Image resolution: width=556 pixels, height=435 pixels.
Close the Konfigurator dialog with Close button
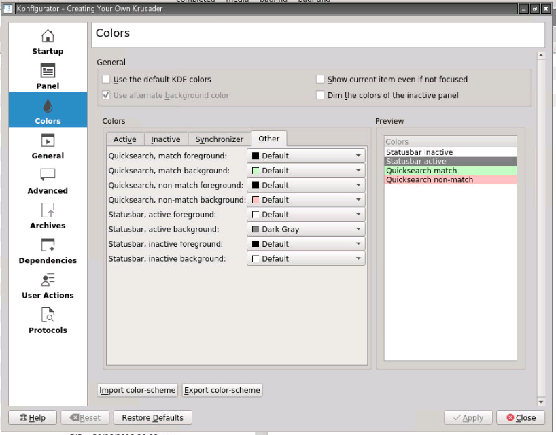tap(521, 417)
